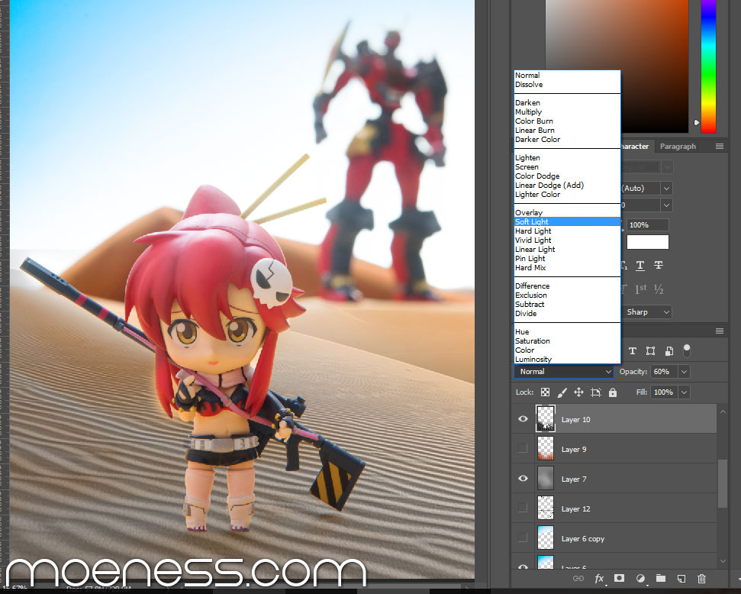741x594 pixels.
Task: Click the lock all padlock icon
Action: (x=613, y=392)
